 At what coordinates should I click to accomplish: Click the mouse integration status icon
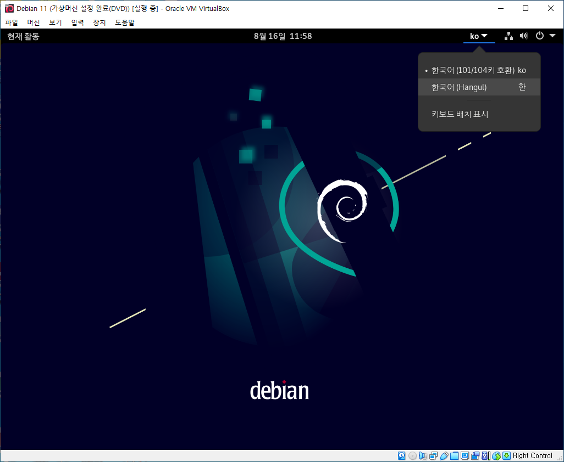click(496, 456)
